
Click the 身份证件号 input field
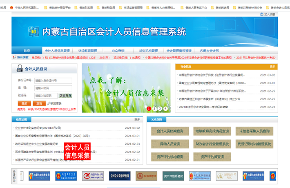pos(53,81)
